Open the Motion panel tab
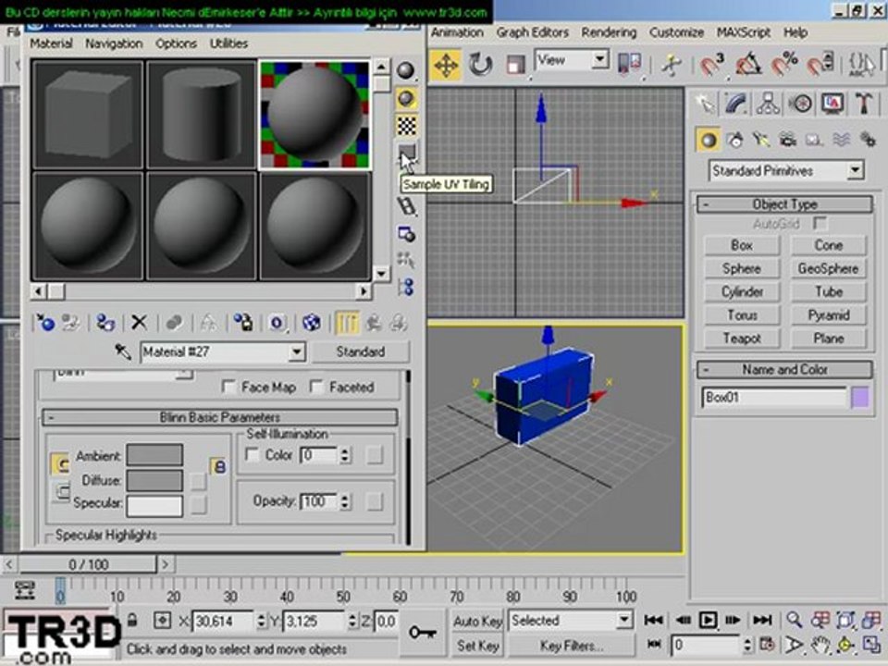Image resolution: width=888 pixels, height=666 pixels. click(x=800, y=104)
